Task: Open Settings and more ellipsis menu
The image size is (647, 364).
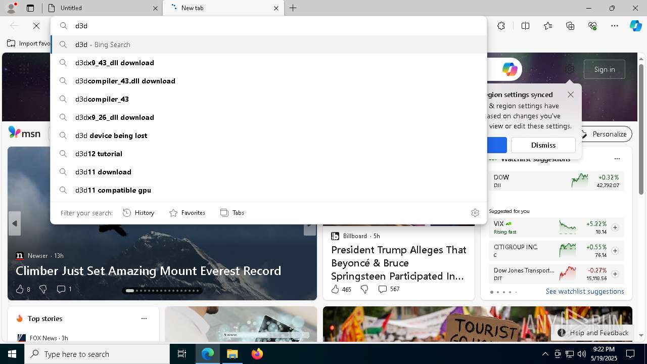Action: (x=615, y=26)
